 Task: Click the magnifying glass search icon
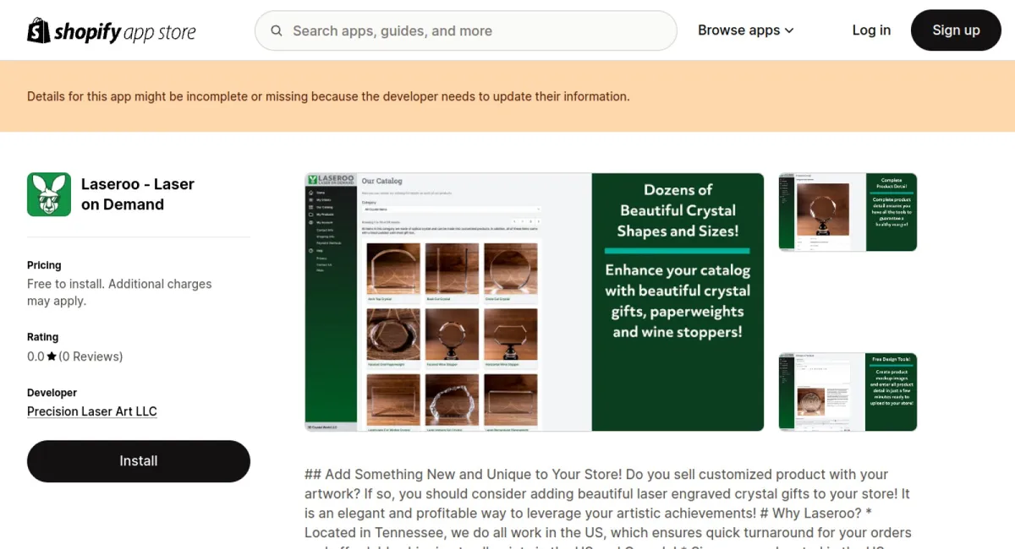coord(277,31)
